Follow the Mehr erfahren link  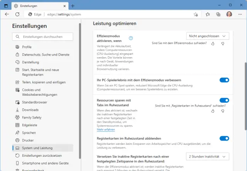(x=106, y=130)
